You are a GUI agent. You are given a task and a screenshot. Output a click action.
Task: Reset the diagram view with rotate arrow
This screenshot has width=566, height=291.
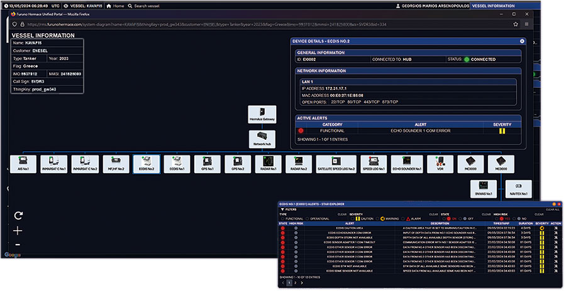tap(18, 215)
